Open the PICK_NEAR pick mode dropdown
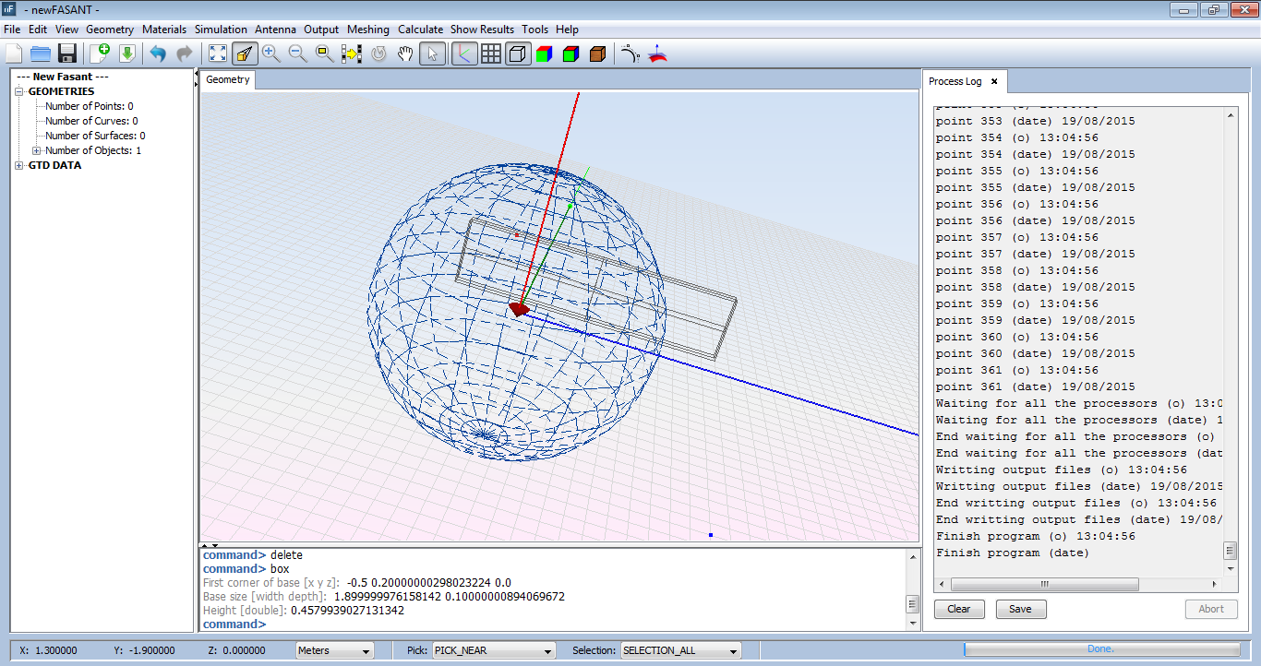 click(494, 650)
